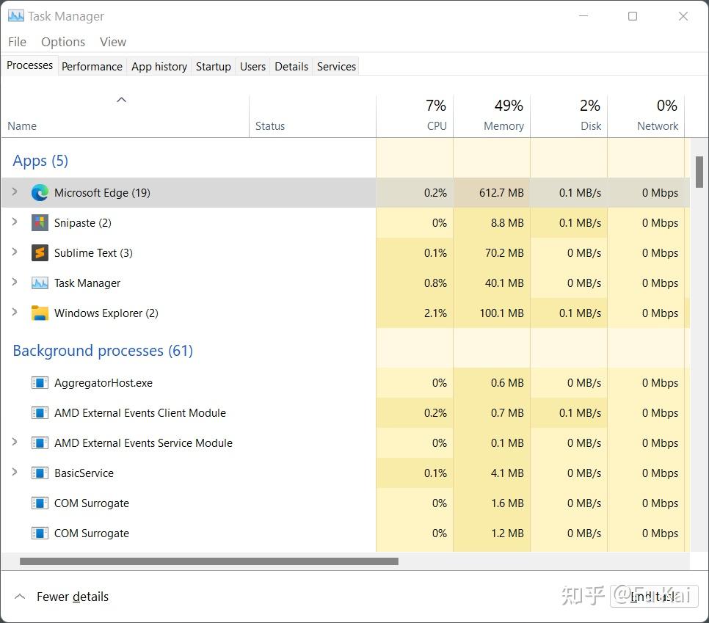Expand the BasicService process row
709x623 pixels.
[15, 472]
